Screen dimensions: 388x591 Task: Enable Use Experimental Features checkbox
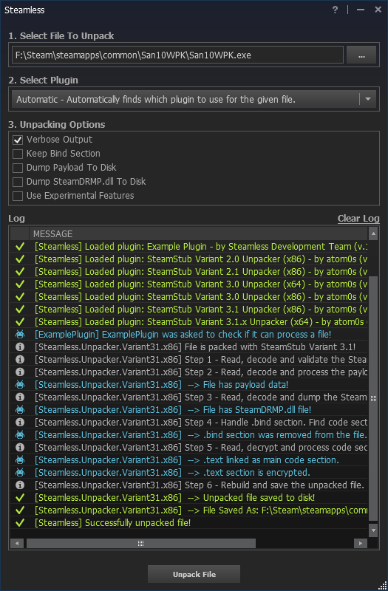click(18, 196)
